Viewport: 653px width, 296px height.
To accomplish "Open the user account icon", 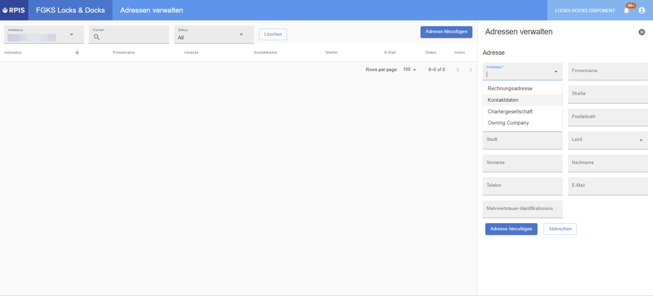I will tap(642, 11).
